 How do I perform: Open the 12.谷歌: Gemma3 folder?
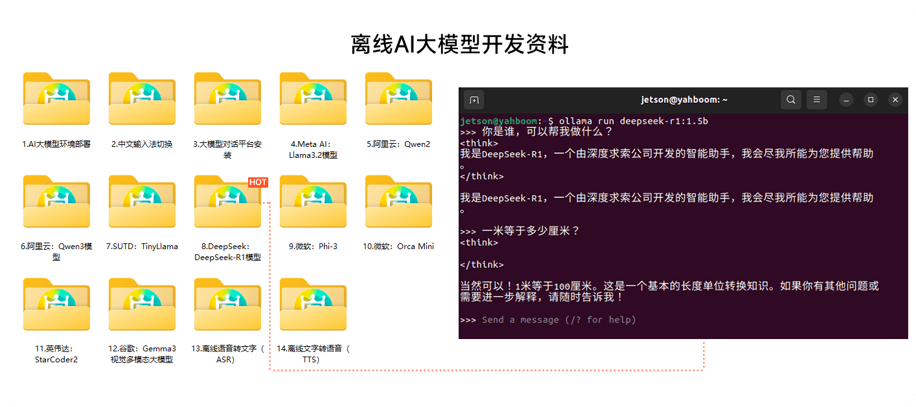tap(142, 304)
